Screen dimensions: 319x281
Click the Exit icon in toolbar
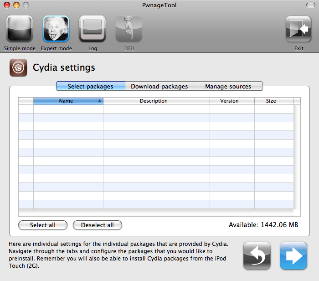click(298, 29)
